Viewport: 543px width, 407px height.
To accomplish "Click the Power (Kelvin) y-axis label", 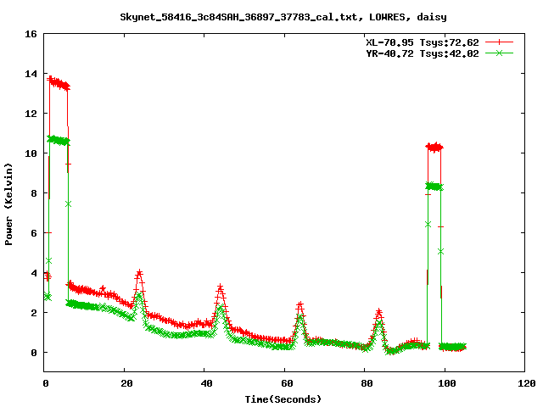I will tap(8, 204).
